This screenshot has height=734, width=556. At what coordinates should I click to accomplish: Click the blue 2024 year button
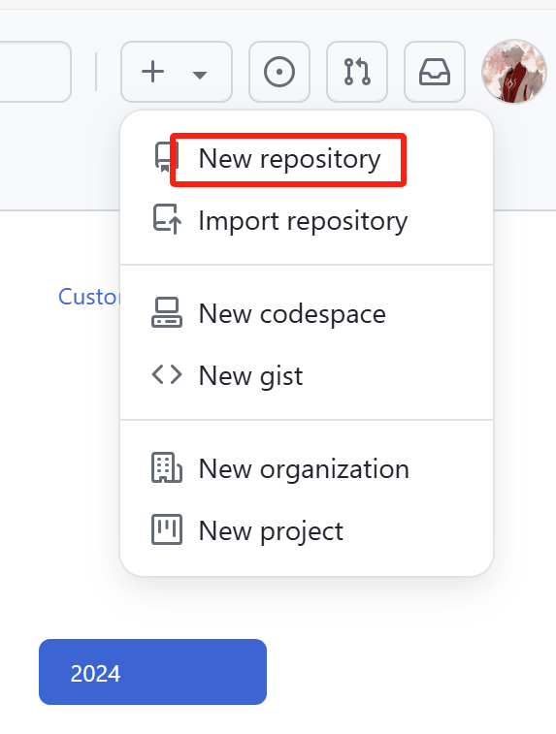point(152,672)
